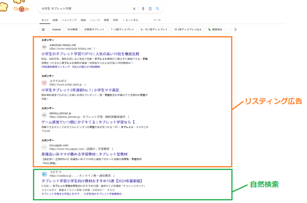The width and height of the screenshot is (307, 203).
Task: Apply the Wi-fi専用 filter chip
Action: pyautogui.click(x=72, y=29)
